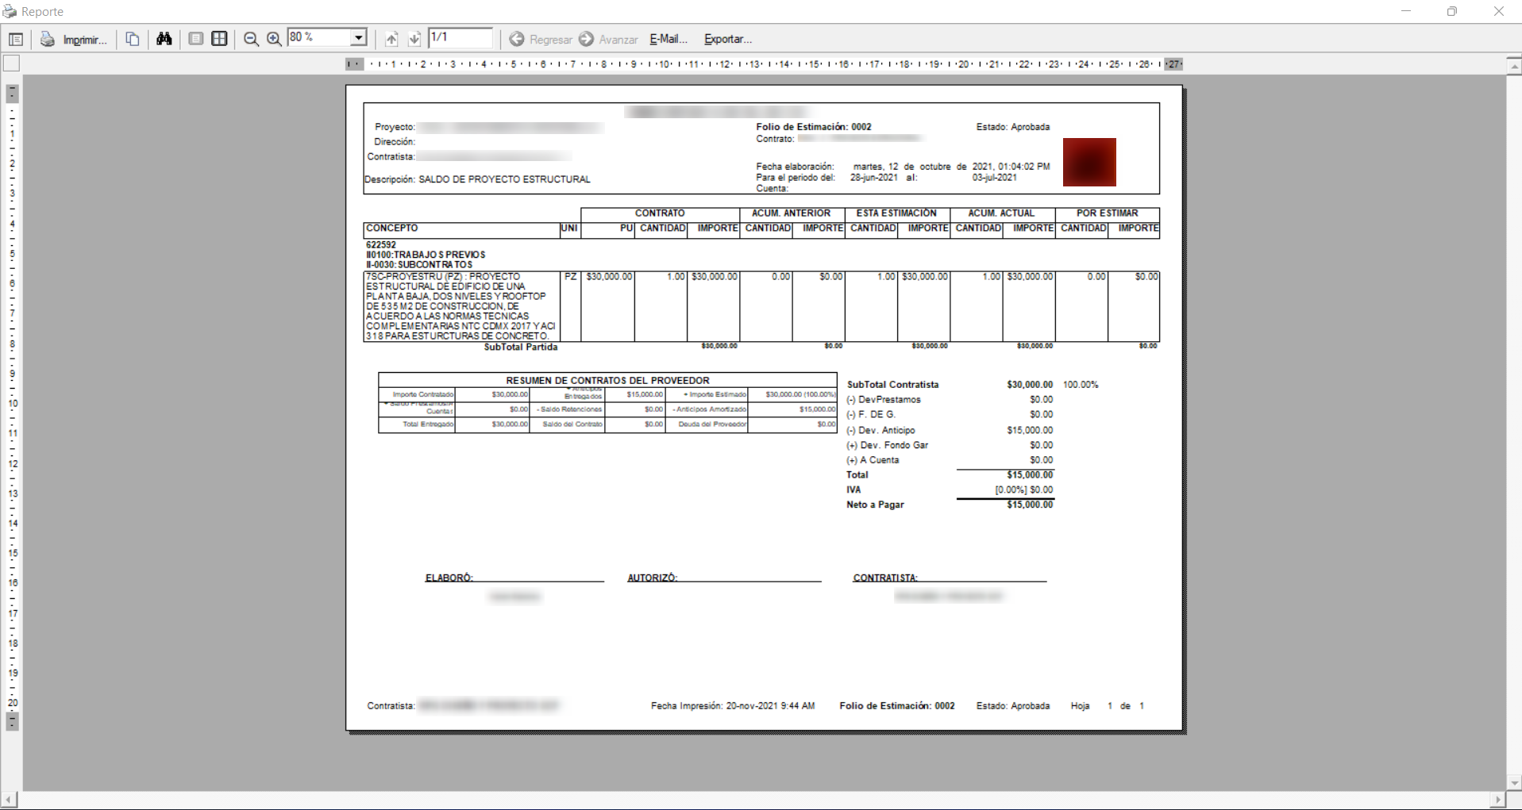The width and height of the screenshot is (1522, 810).
Task: Open search with the binoculars icon
Action: [x=164, y=39]
